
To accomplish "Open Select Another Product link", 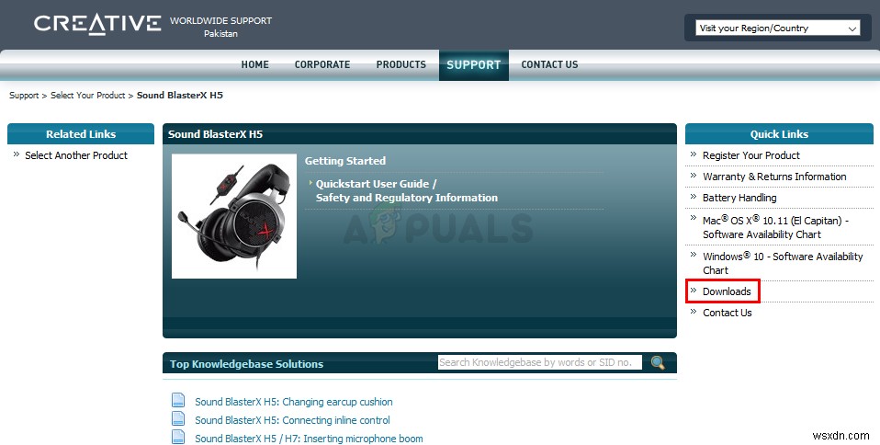I will [x=76, y=155].
